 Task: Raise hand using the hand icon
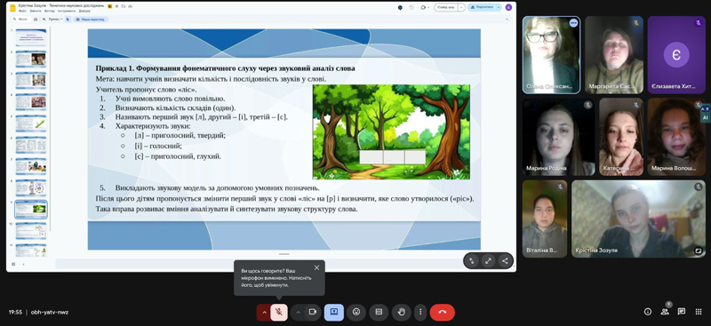click(401, 312)
